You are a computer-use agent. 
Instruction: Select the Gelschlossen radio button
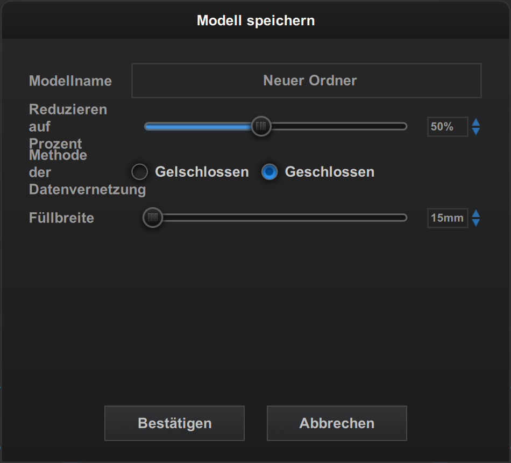pos(140,172)
